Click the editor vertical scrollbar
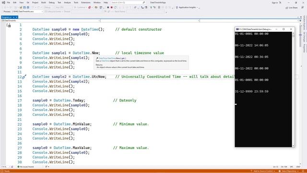Viewport: 307px width, 173px height. (x=300, y=94)
